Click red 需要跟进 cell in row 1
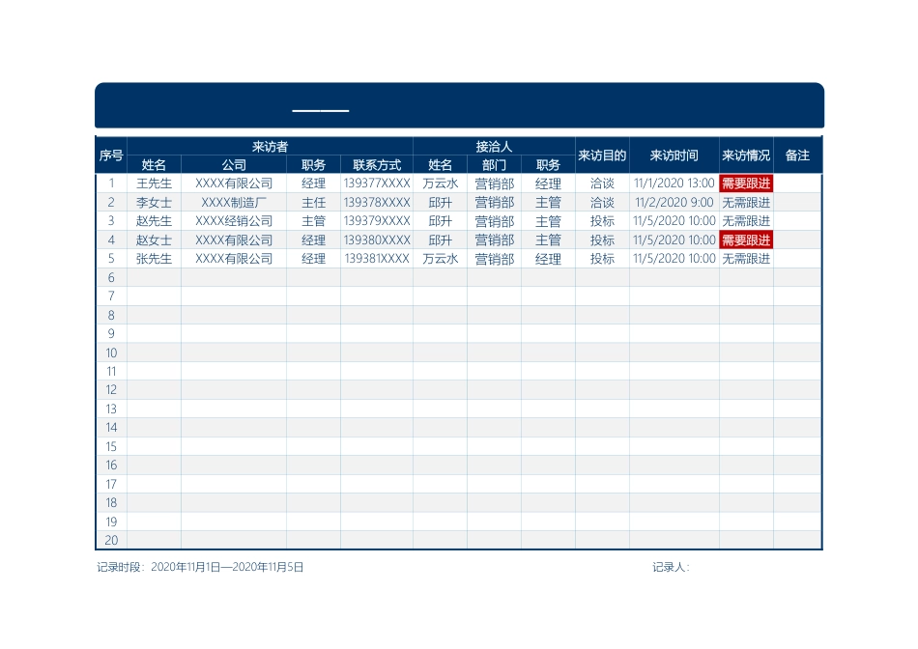Image resolution: width=918 pixels, height=649 pixels. (746, 183)
